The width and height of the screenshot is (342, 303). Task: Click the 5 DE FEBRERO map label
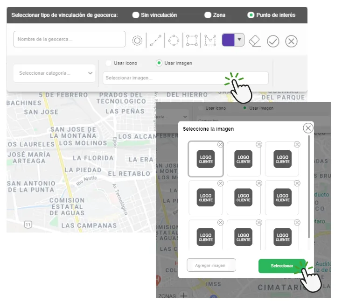click(x=63, y=95)
